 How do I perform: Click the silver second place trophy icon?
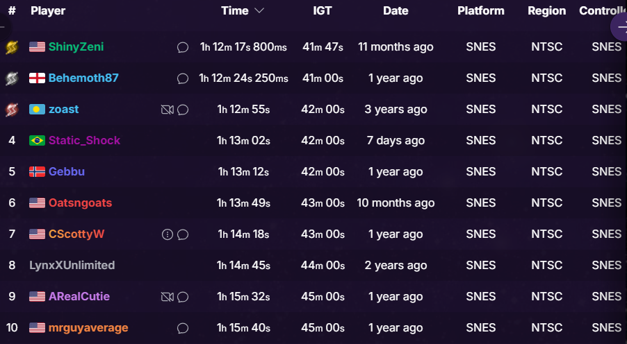[x=12, y=78]
